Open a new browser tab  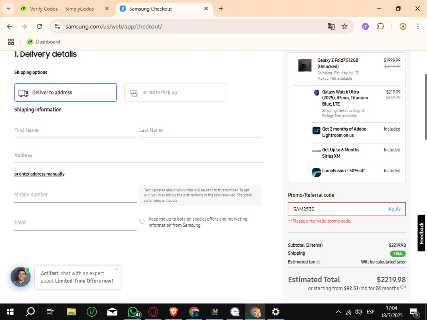221,9
